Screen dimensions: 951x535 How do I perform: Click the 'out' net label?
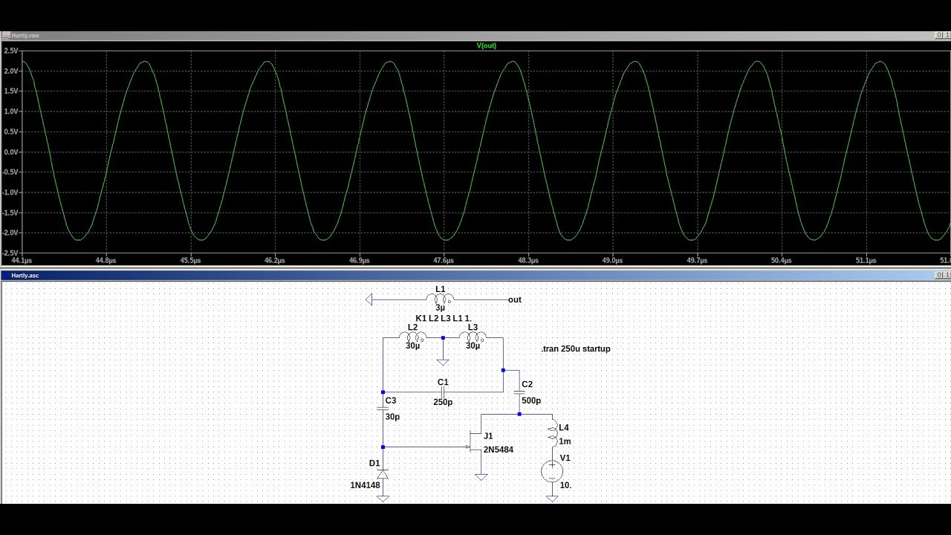point(514,300)
